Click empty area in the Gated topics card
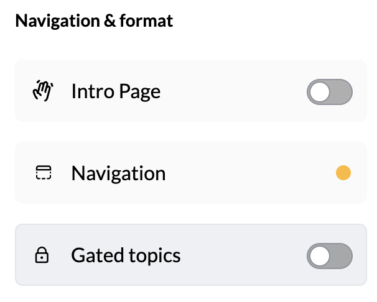377x302 pixels. [x=243, y=255]
